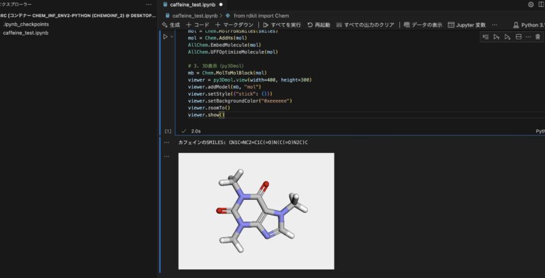This screenshot has height=278, width=545.
Task: Click the '# 3. 3D表示 (py3Dmol)' comment line
Action: pyautogui.click(x=216, y=66)
